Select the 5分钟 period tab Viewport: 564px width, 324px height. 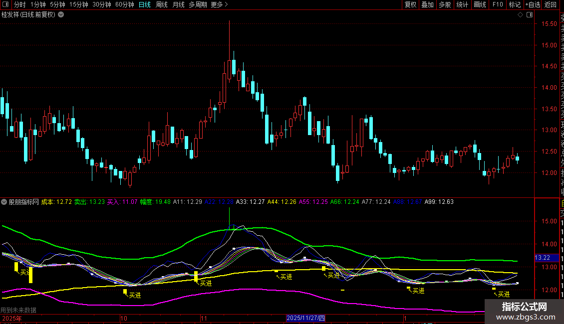(57, 4)
